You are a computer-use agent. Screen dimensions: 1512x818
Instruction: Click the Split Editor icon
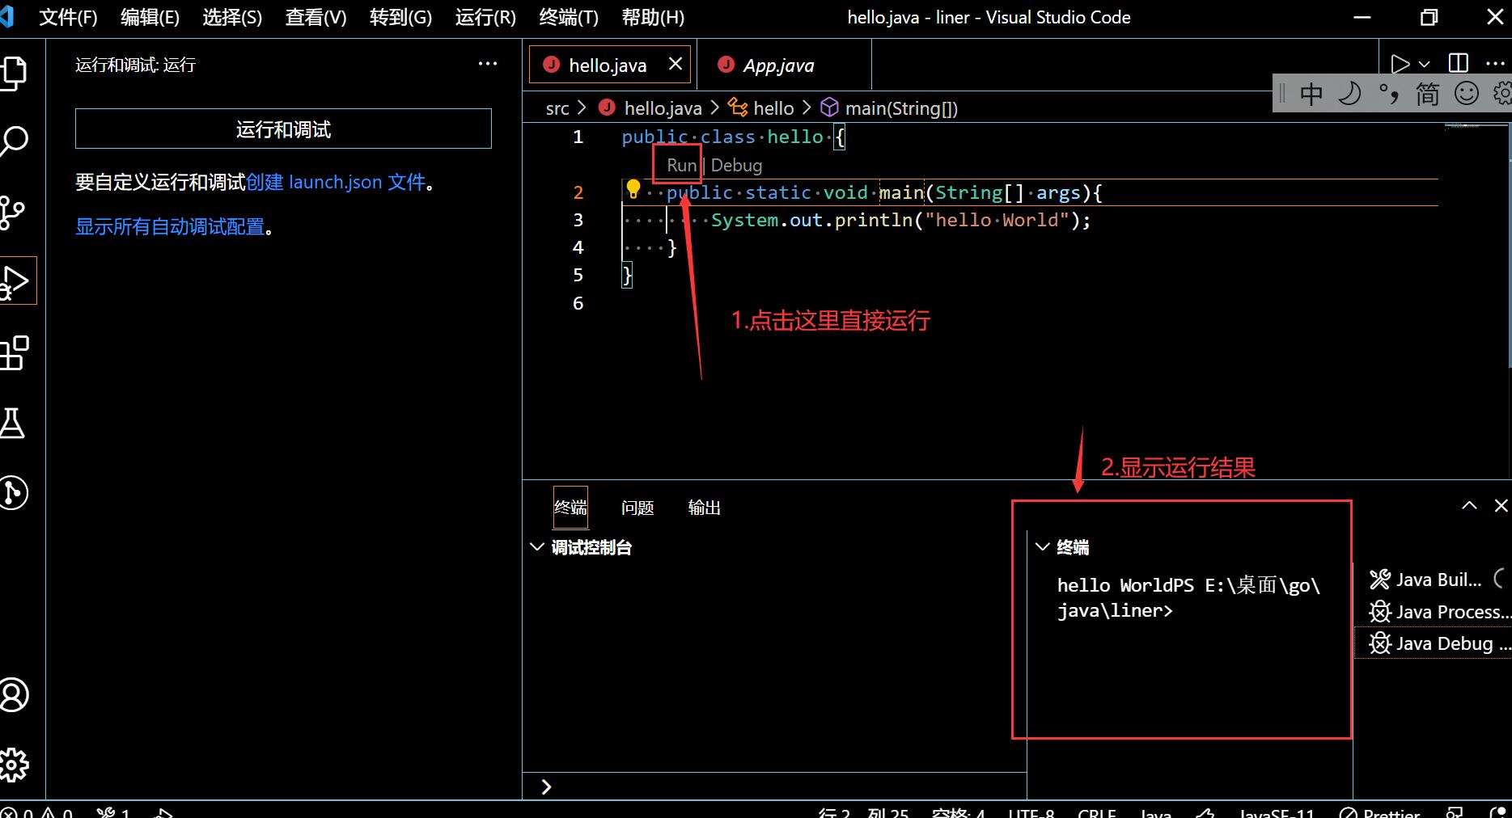coord(1457,63)
